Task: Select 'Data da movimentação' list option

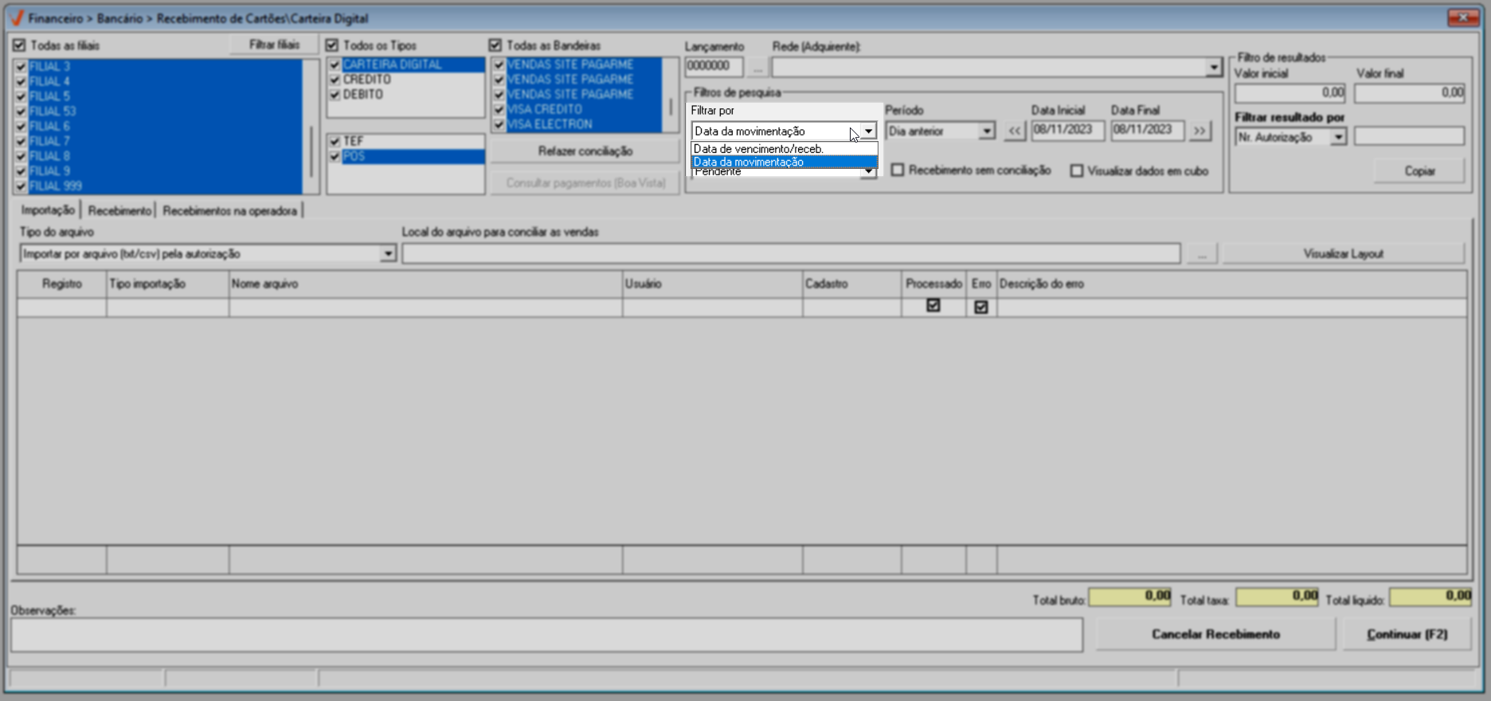Action: (785, 162)
